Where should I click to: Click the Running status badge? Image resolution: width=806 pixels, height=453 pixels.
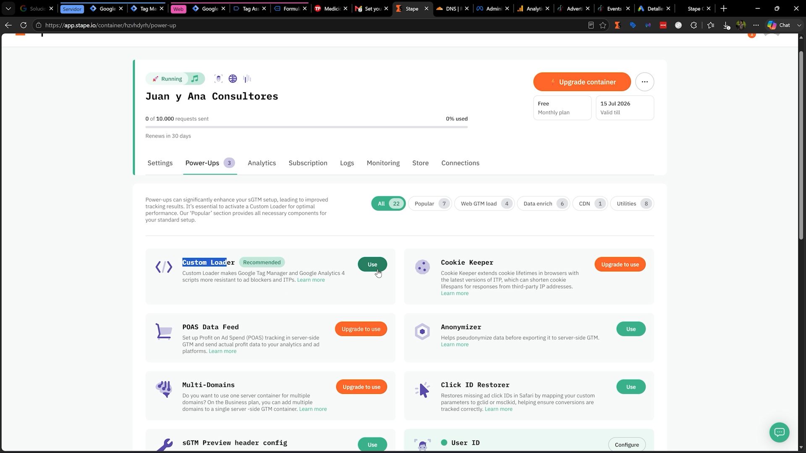(167, 78)
